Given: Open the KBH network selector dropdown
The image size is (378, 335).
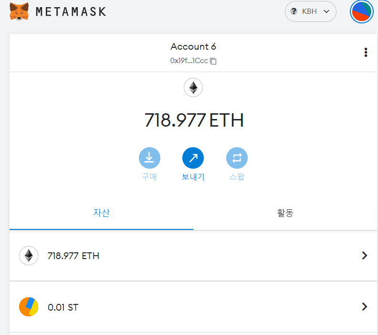Looking at the screenshot, I should pyautogui.click(x=311, y=11).
